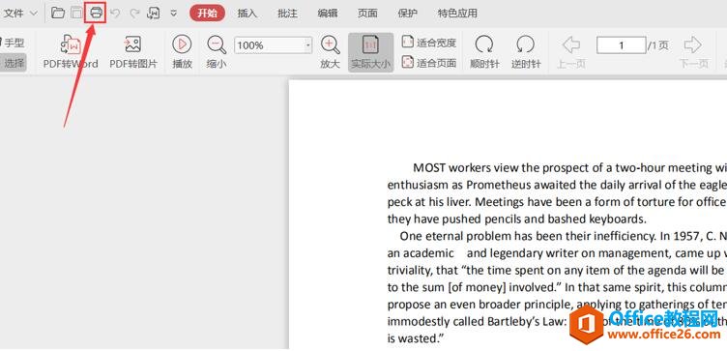Click 适合宽度 fit width option
This screenshot has height=351, width=727.
(429, 43)
